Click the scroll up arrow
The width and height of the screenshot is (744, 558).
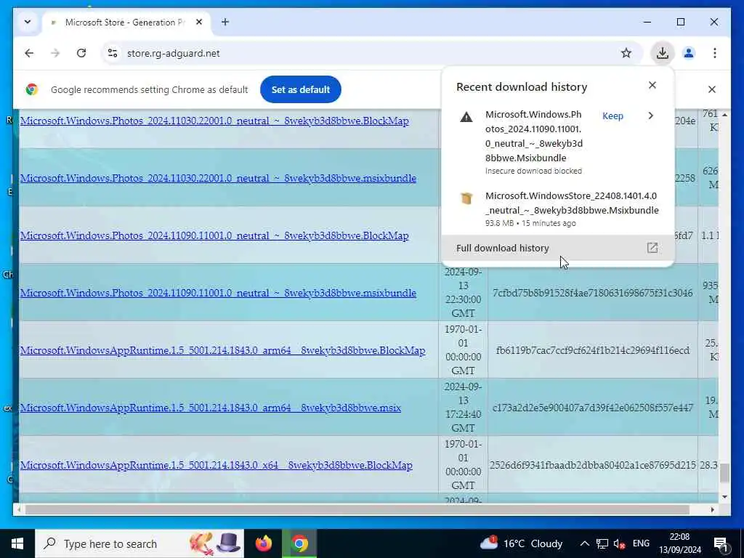(724, 115)
